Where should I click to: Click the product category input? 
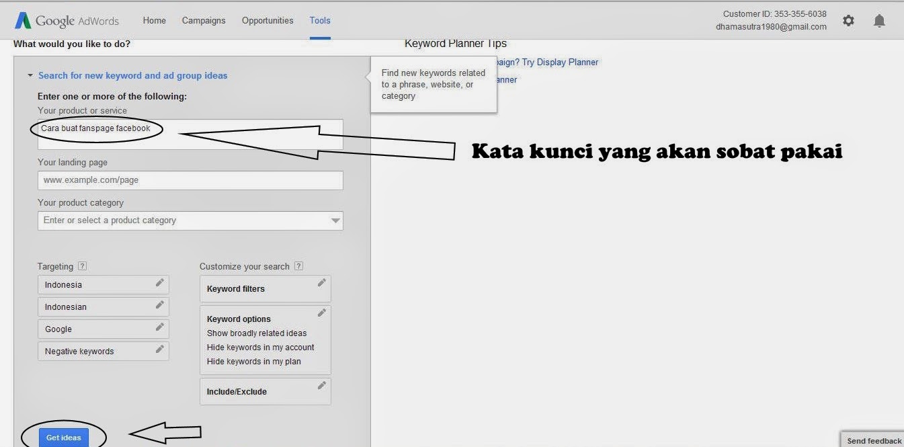190,220
